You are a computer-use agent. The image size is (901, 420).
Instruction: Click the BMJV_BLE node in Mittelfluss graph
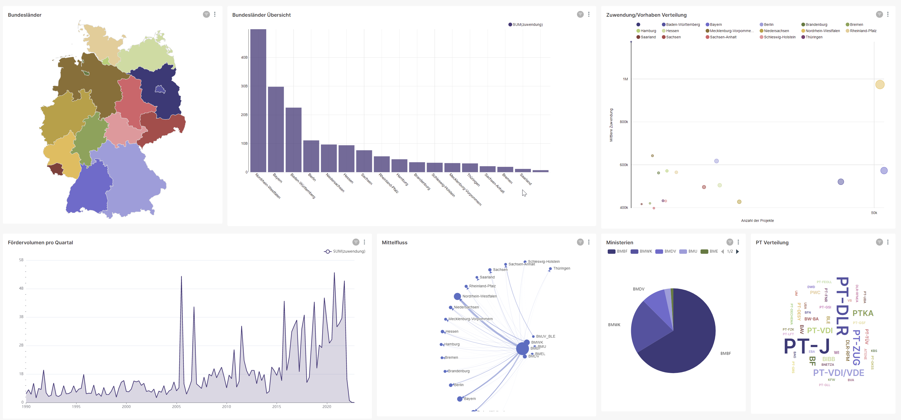(x=533, y=337)
